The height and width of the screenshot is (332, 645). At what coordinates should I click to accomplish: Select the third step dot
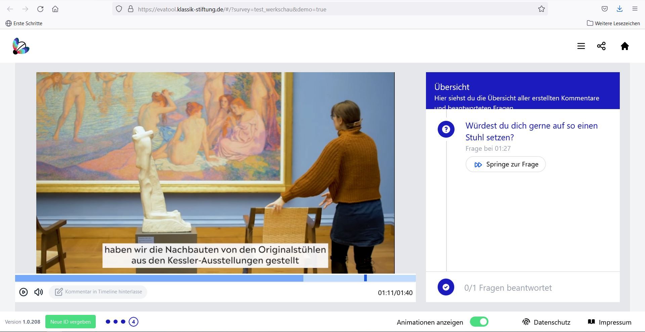coord(123,322)
